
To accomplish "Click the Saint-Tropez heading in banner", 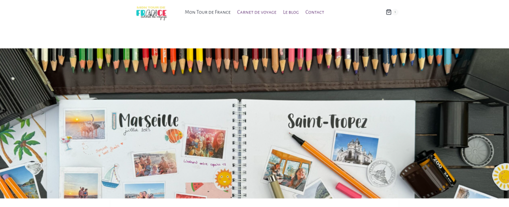I will tap(327, 122).
